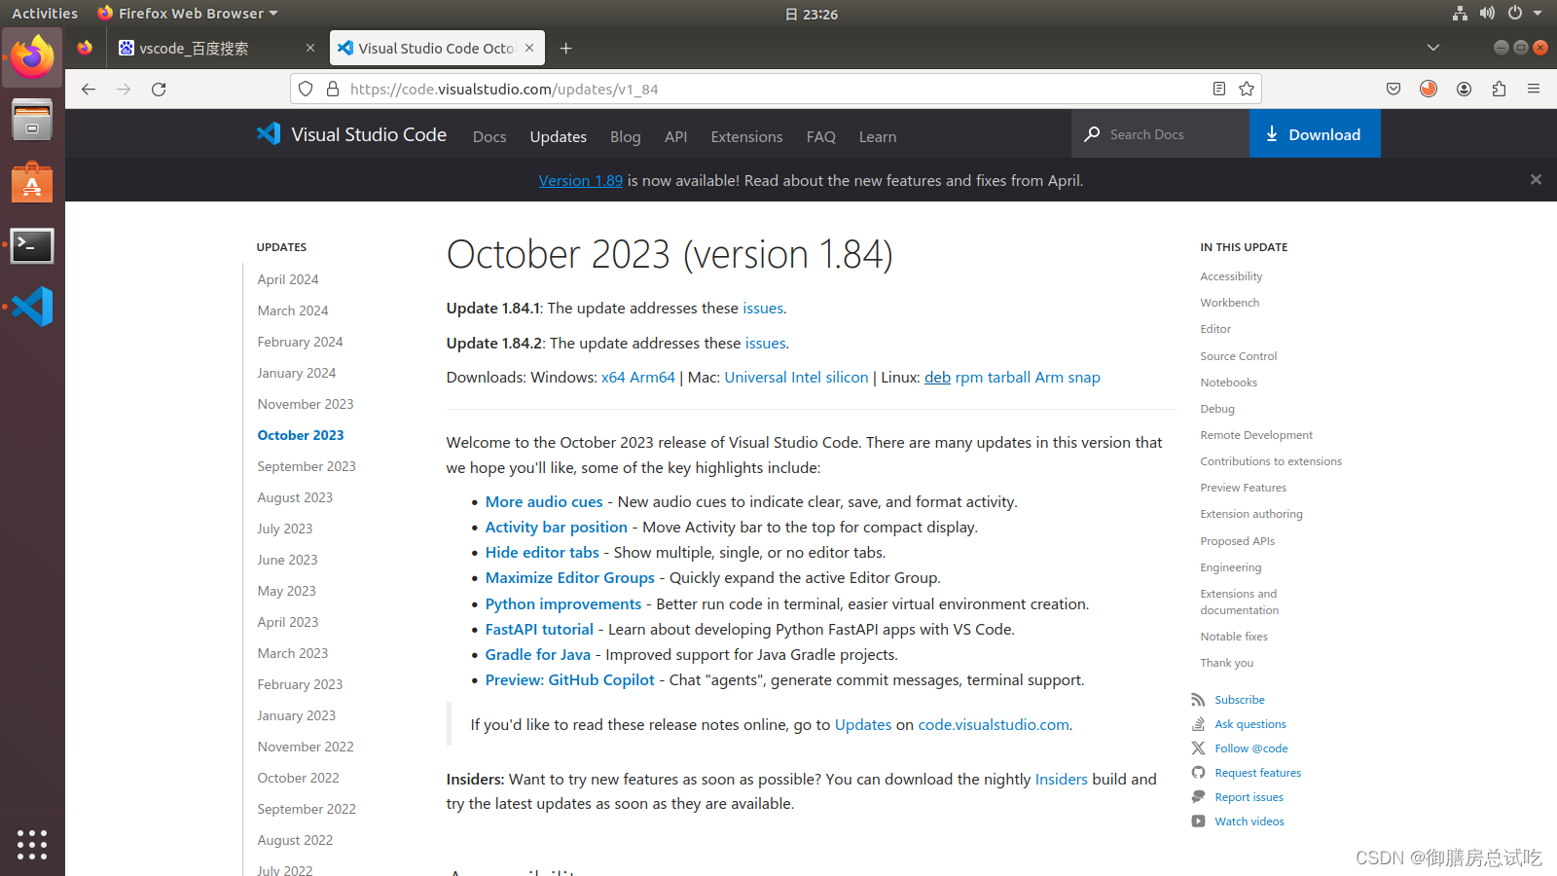Open the Firefox account icon
This screenshot has height=876, width=1557.
pos(1464,89)
